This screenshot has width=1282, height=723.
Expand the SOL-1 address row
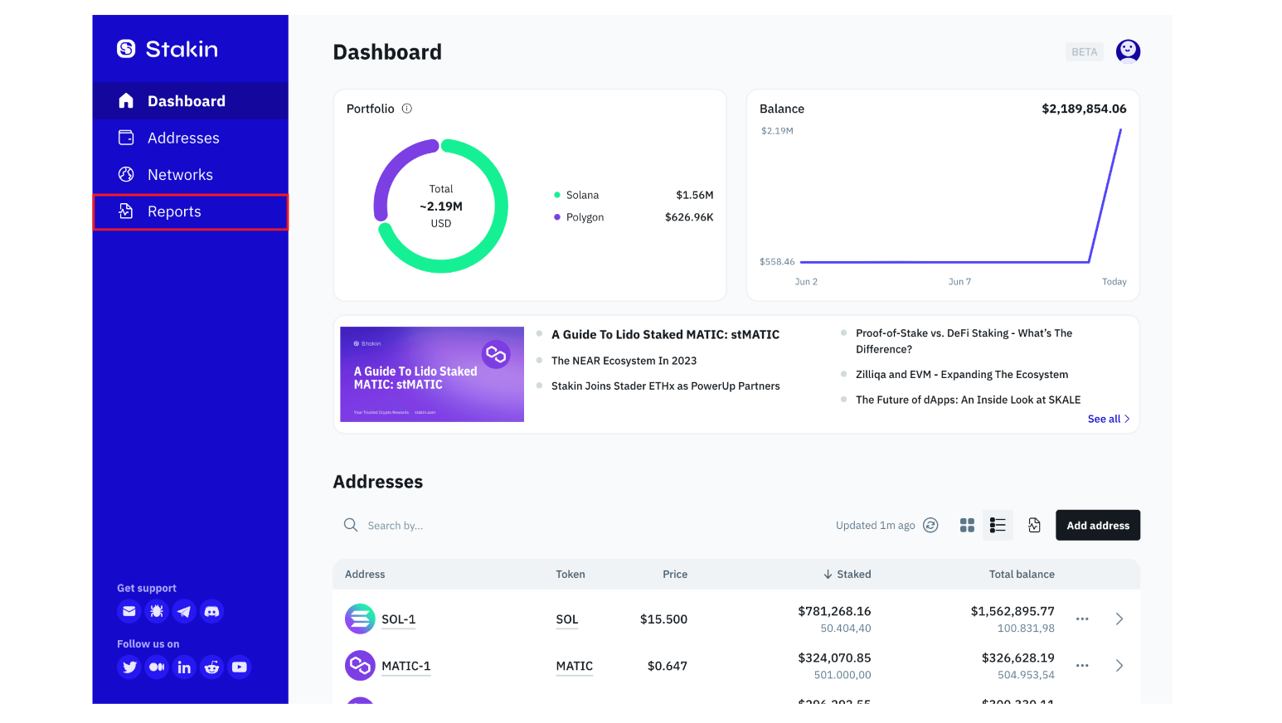(1119, 619)
